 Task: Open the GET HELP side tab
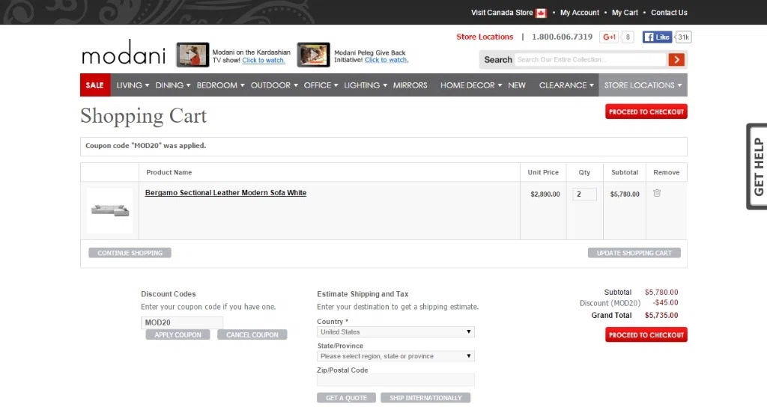pyautogui.click(x=757, y=167)
